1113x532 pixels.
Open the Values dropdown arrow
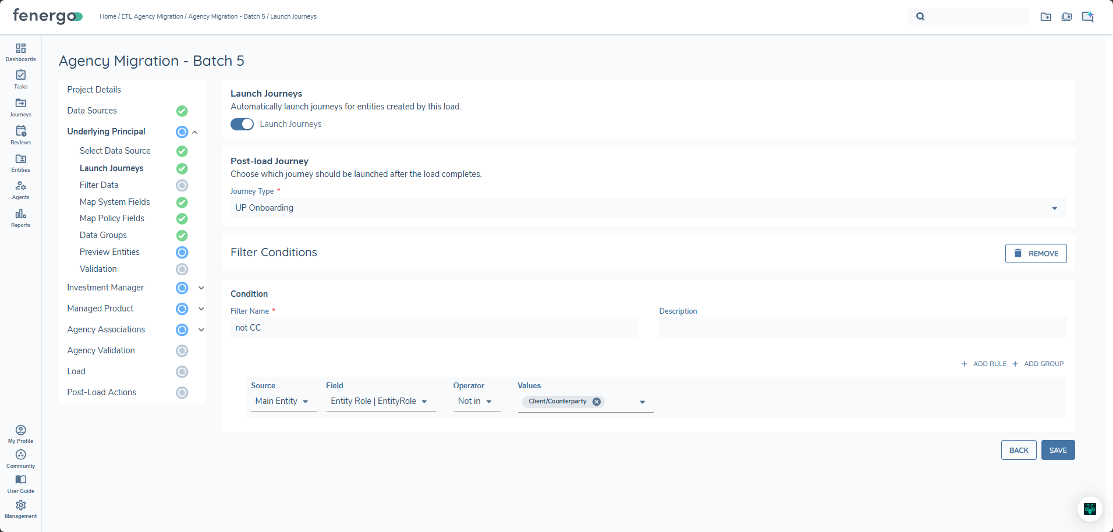pos(643,402)
